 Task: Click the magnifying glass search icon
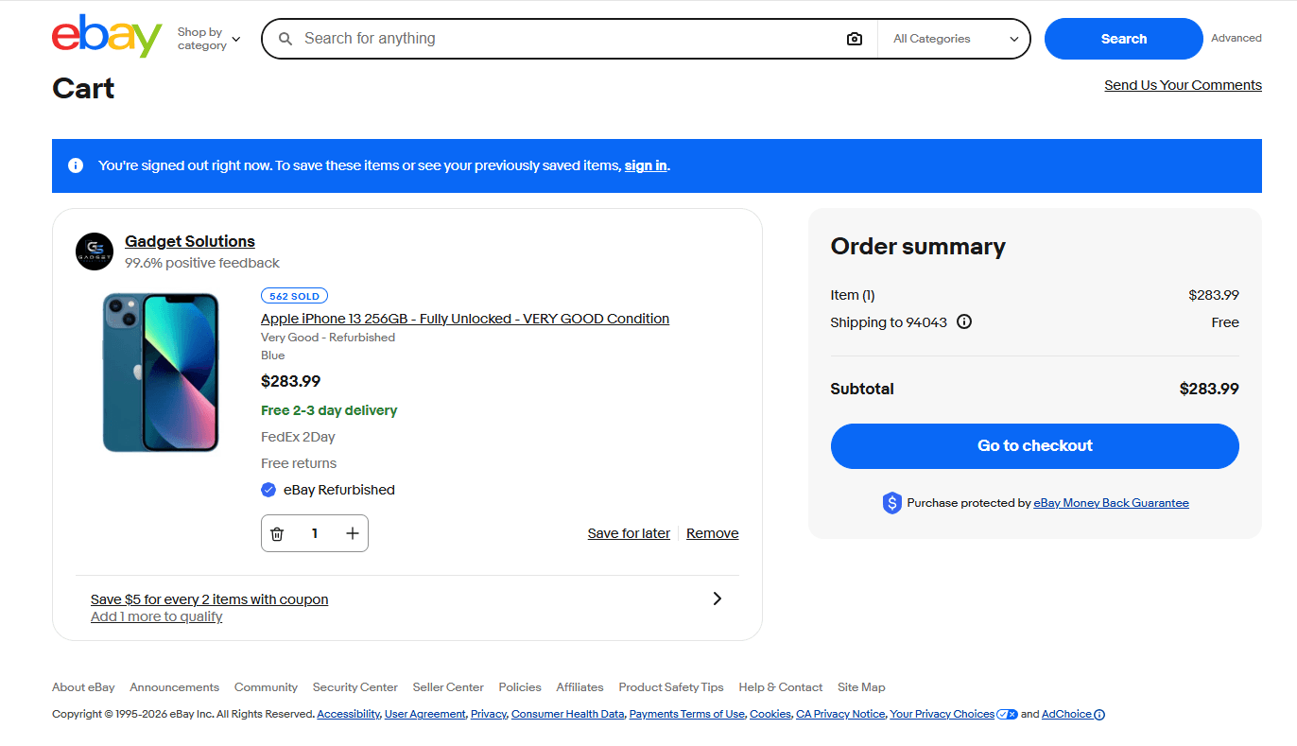(x=285, y=39)
